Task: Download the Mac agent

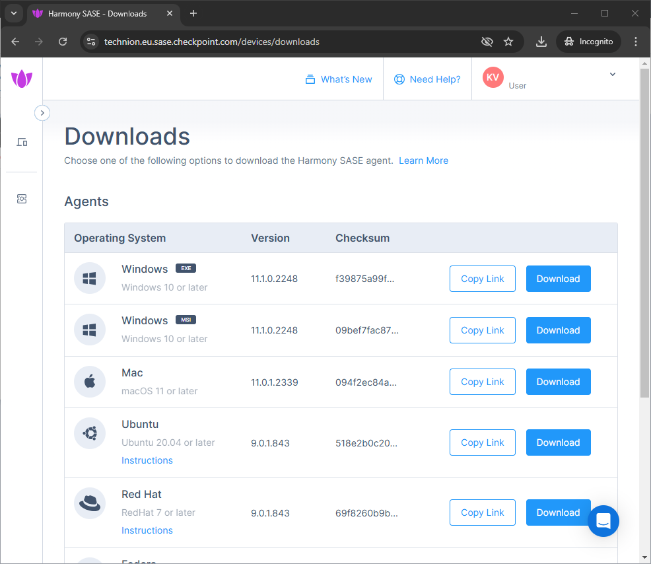Action: click(559, 382)
